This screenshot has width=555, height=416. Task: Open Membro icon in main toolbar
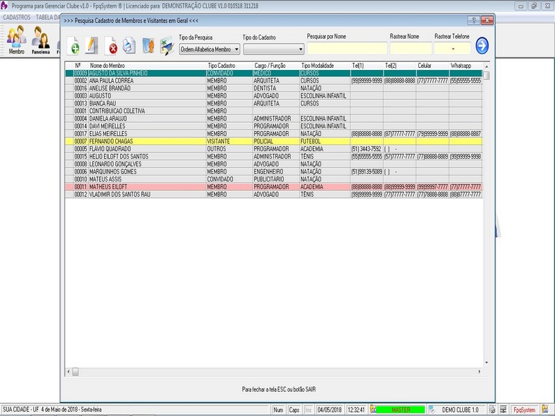(x=16, y=40)
